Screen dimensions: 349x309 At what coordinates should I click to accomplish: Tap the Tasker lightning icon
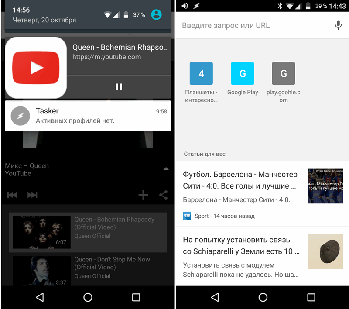20,116
